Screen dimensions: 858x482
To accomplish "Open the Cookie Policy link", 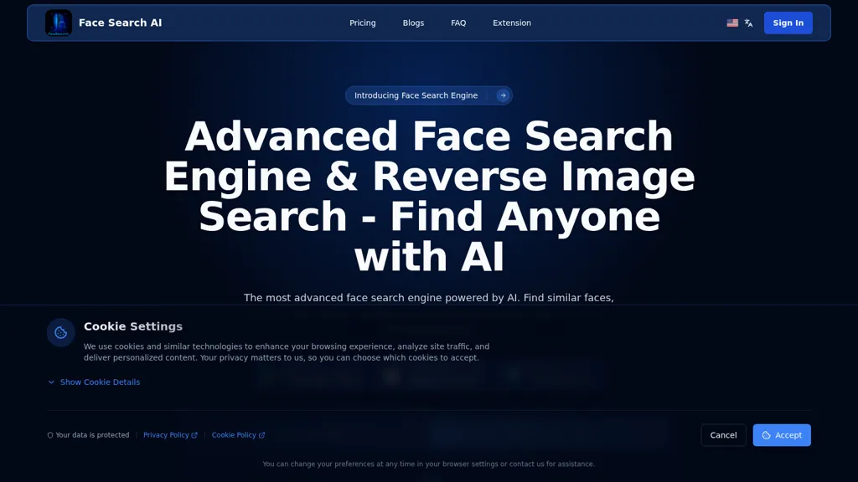I will click(238, 435).
